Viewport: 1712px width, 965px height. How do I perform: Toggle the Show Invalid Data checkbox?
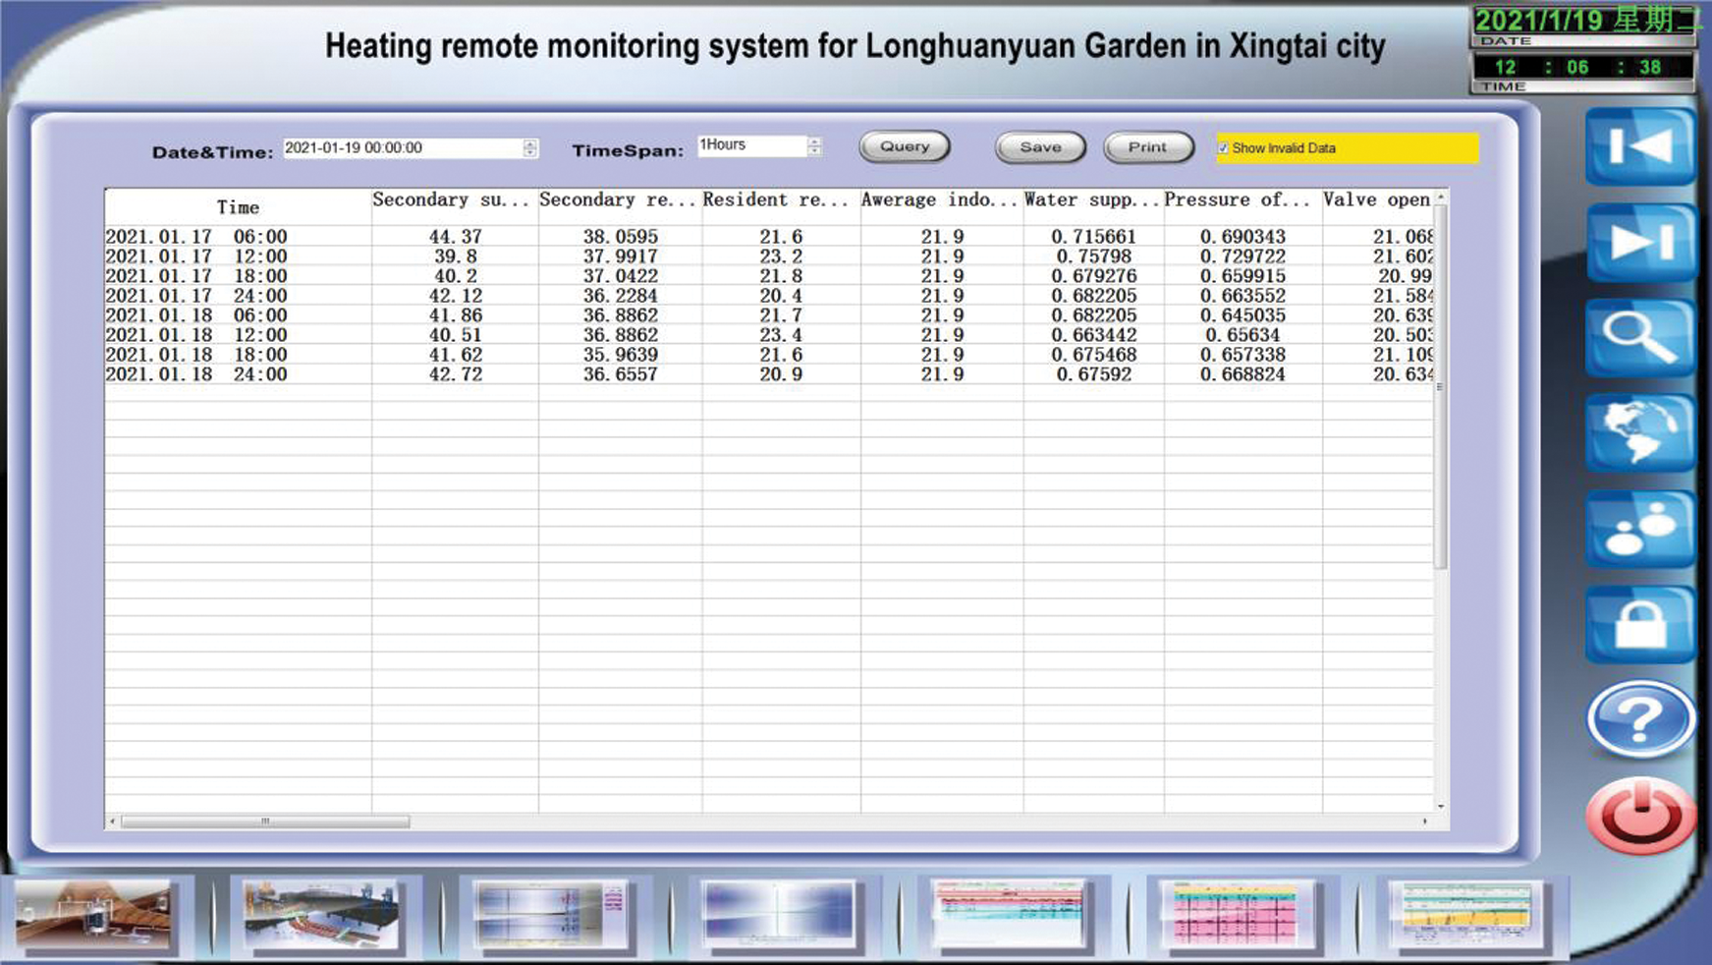coord(1223,148)
